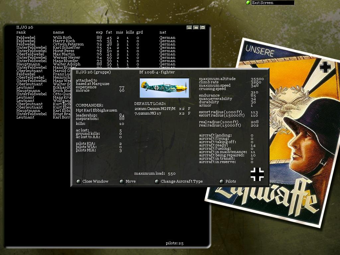Click the Bf 109E-4 aircraft picture
This screenshot has height=255, width=340.
click(165, 88)
